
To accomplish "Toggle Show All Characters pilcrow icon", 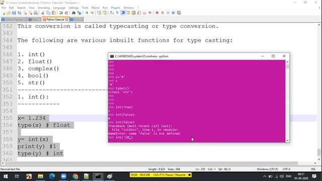I will point(117,13).
